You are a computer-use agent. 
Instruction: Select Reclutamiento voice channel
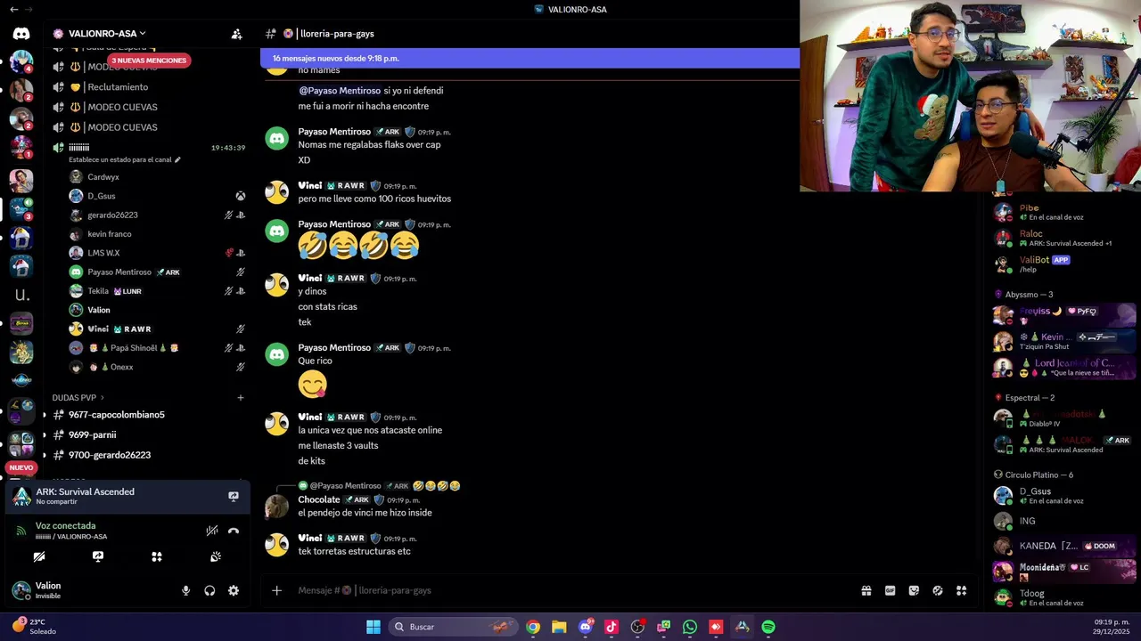point(118,87)
